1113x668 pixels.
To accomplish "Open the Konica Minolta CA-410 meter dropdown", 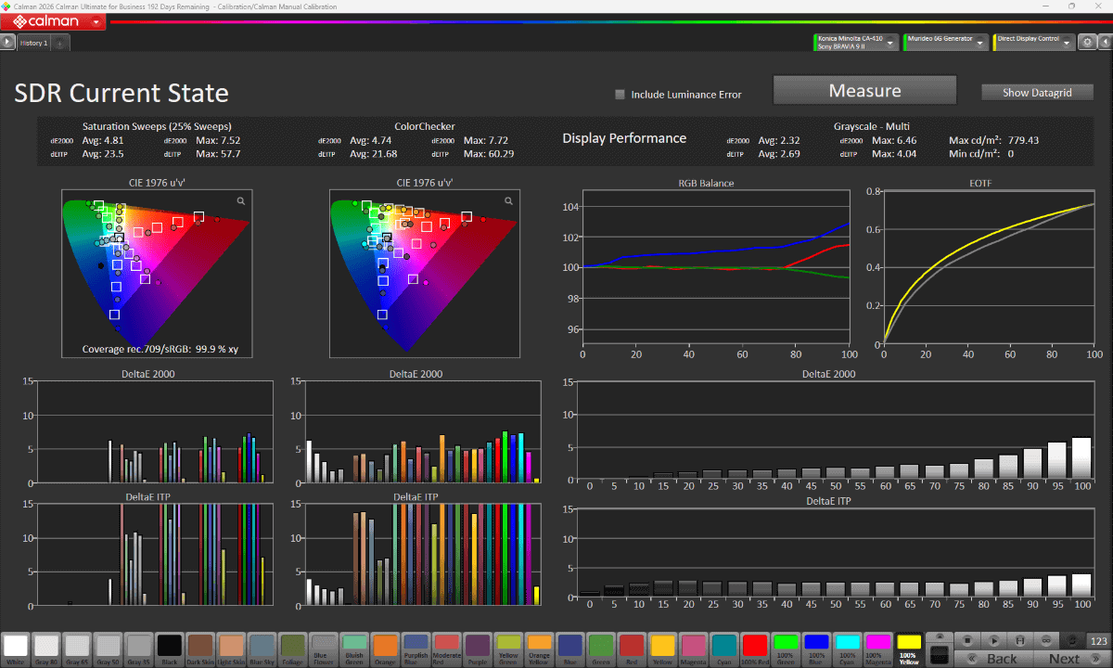I will click(x=855, y=43).
